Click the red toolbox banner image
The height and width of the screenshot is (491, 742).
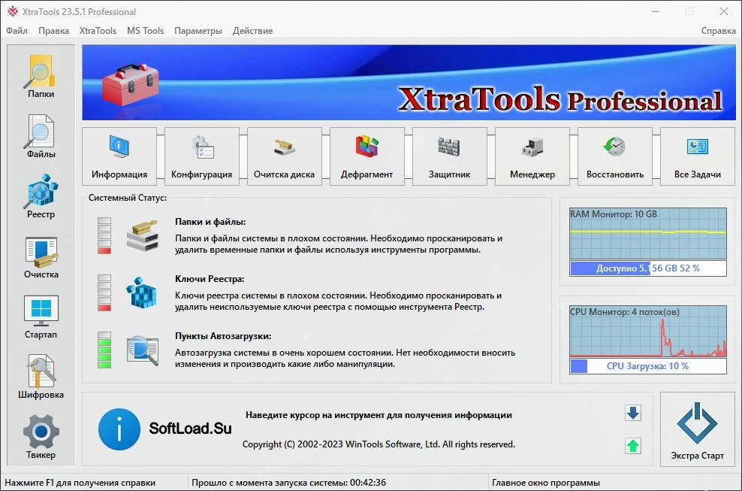pyautogui.click(x=131, y=83)
